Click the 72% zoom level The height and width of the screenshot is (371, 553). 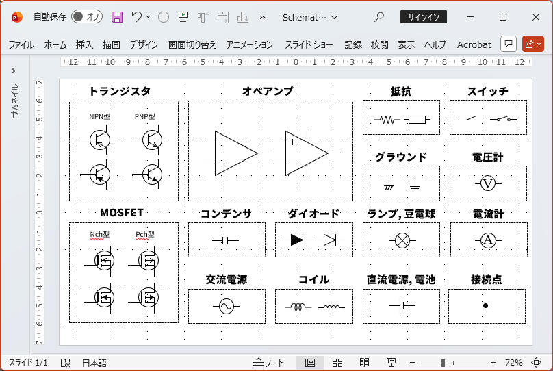(x=513, y=363)
